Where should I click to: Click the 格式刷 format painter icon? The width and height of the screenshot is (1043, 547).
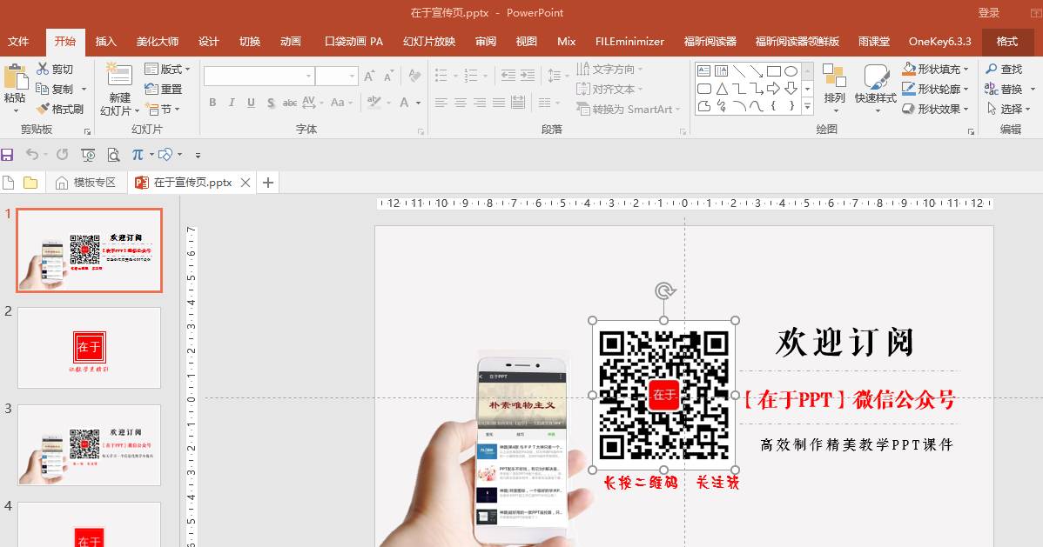tap(43, 110)
